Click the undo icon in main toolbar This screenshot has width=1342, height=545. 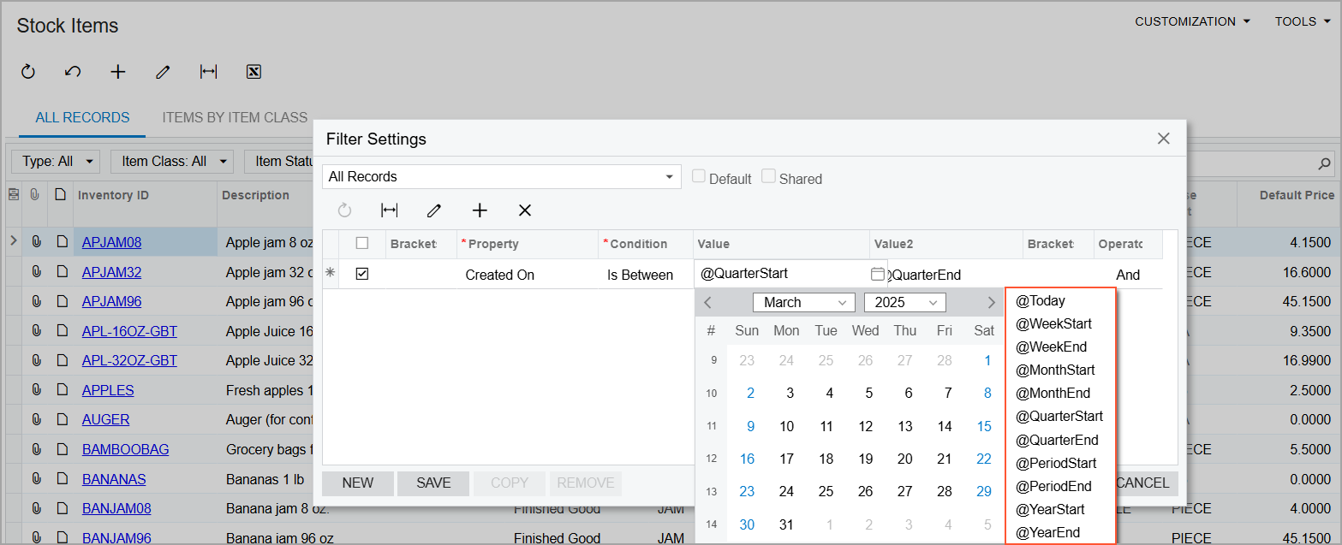[73, 72]
